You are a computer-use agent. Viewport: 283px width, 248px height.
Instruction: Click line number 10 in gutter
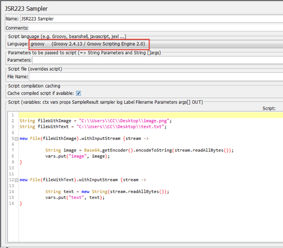(x=12, y=168)
